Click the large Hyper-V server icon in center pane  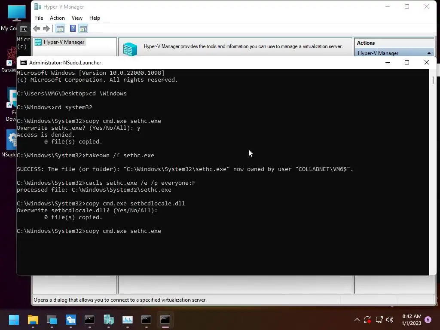130,49
